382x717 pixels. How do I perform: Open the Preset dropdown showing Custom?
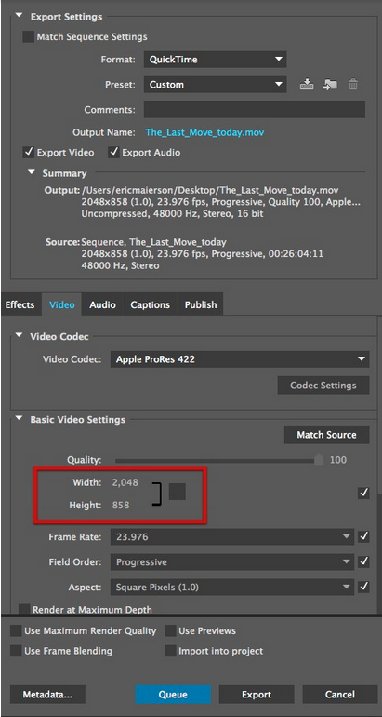[215, 85]
